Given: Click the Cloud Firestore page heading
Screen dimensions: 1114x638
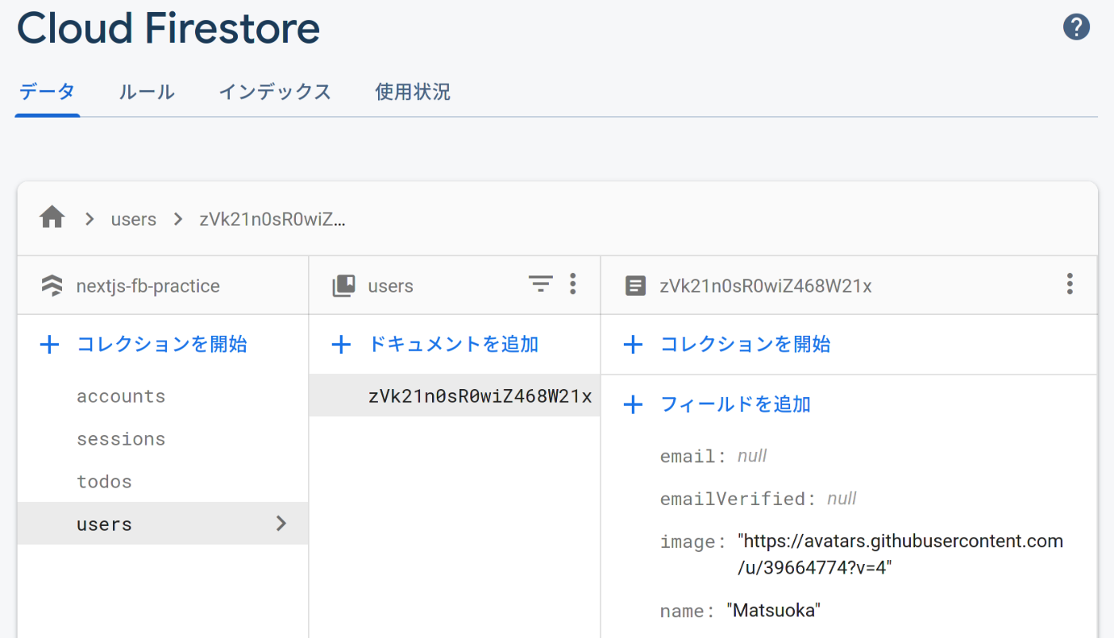Looking at the screenshot, I should coord(169,29).
